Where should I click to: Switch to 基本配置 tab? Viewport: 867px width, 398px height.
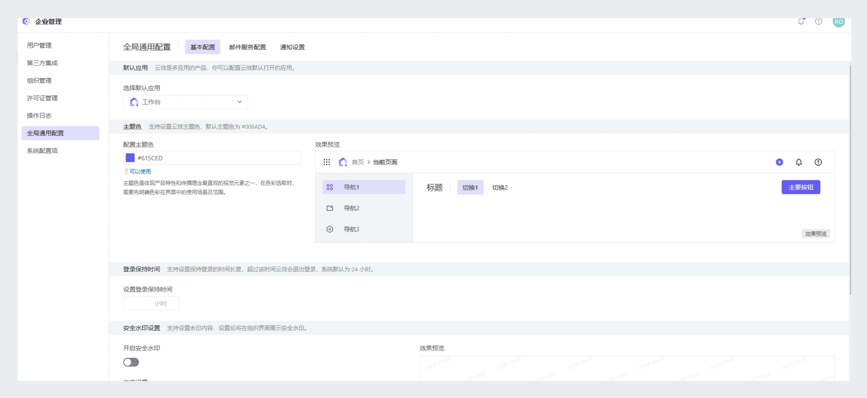pyautogui.click(x=203, y=47)
